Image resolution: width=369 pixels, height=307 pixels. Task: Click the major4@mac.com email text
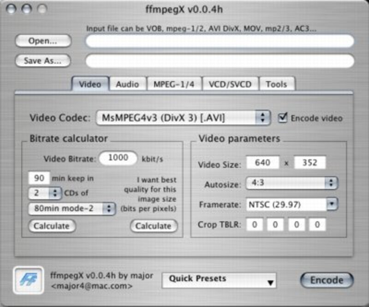(x=91, y=286)
